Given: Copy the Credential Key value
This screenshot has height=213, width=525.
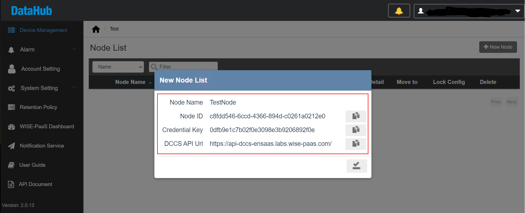Looking at the screenshot, I should point(356,130).
